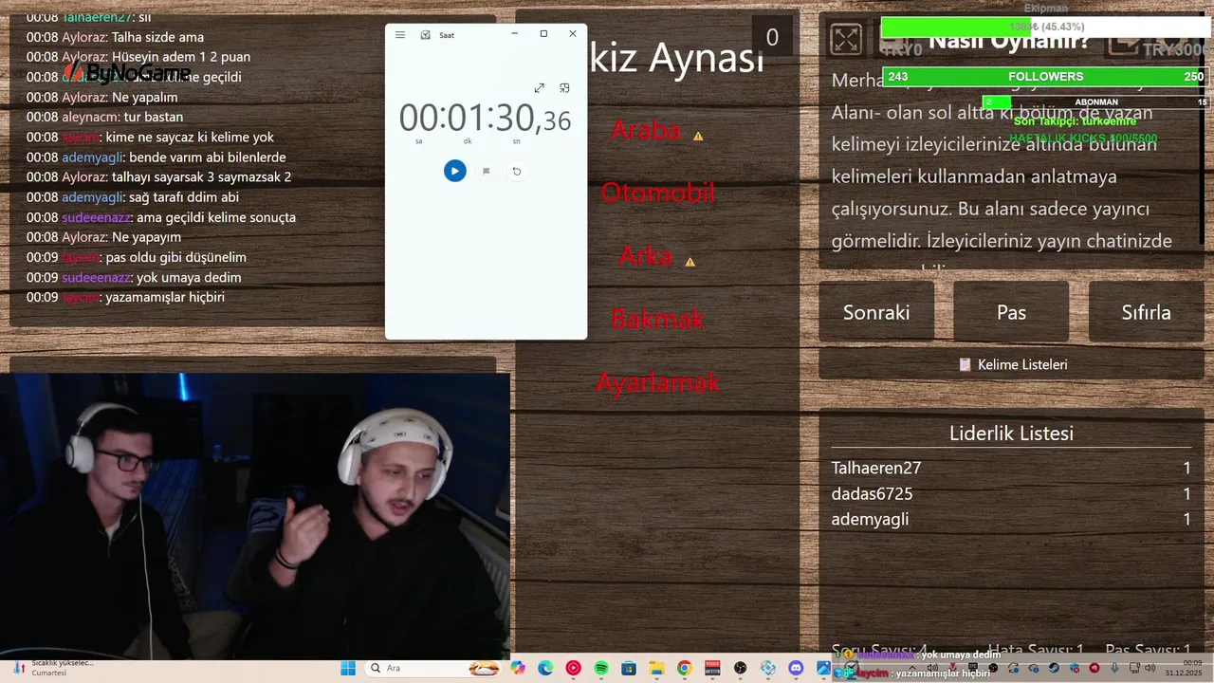Viewport: 1214px width, 683px height.
Task: Click the ByNoGame logo overlay
Action: click(127, 73)
